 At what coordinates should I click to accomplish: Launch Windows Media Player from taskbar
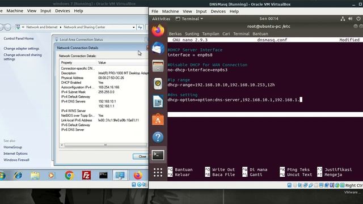point(52,176)
